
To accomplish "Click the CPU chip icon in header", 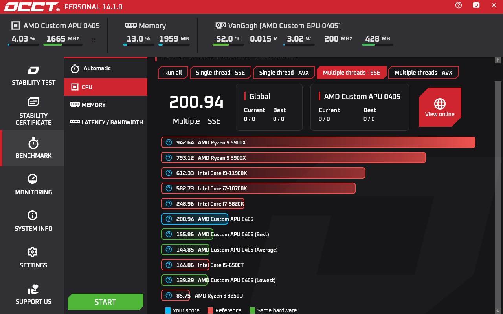I will pyautogui.click(x=15, y=26).
